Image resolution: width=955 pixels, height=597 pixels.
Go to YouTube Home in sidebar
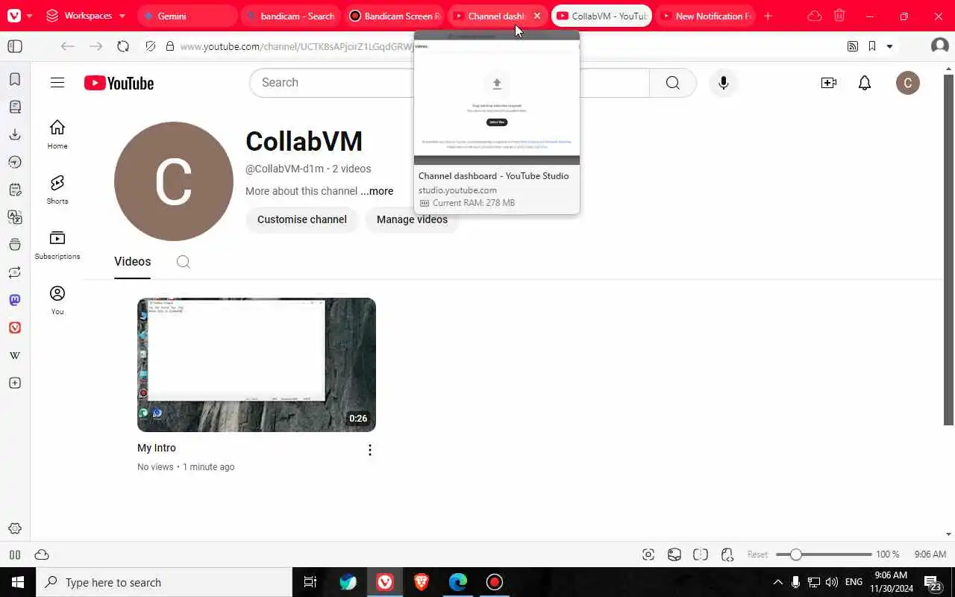[57, 134]
